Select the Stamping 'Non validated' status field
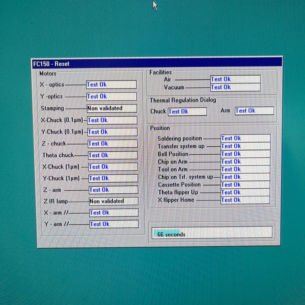 112,108
